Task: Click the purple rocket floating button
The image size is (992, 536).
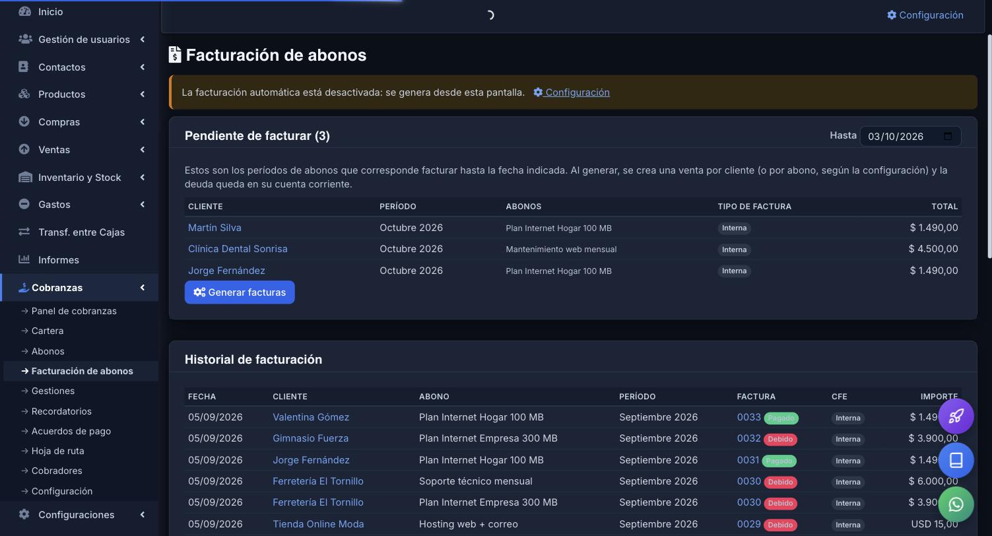Action: tap(956, 416)
